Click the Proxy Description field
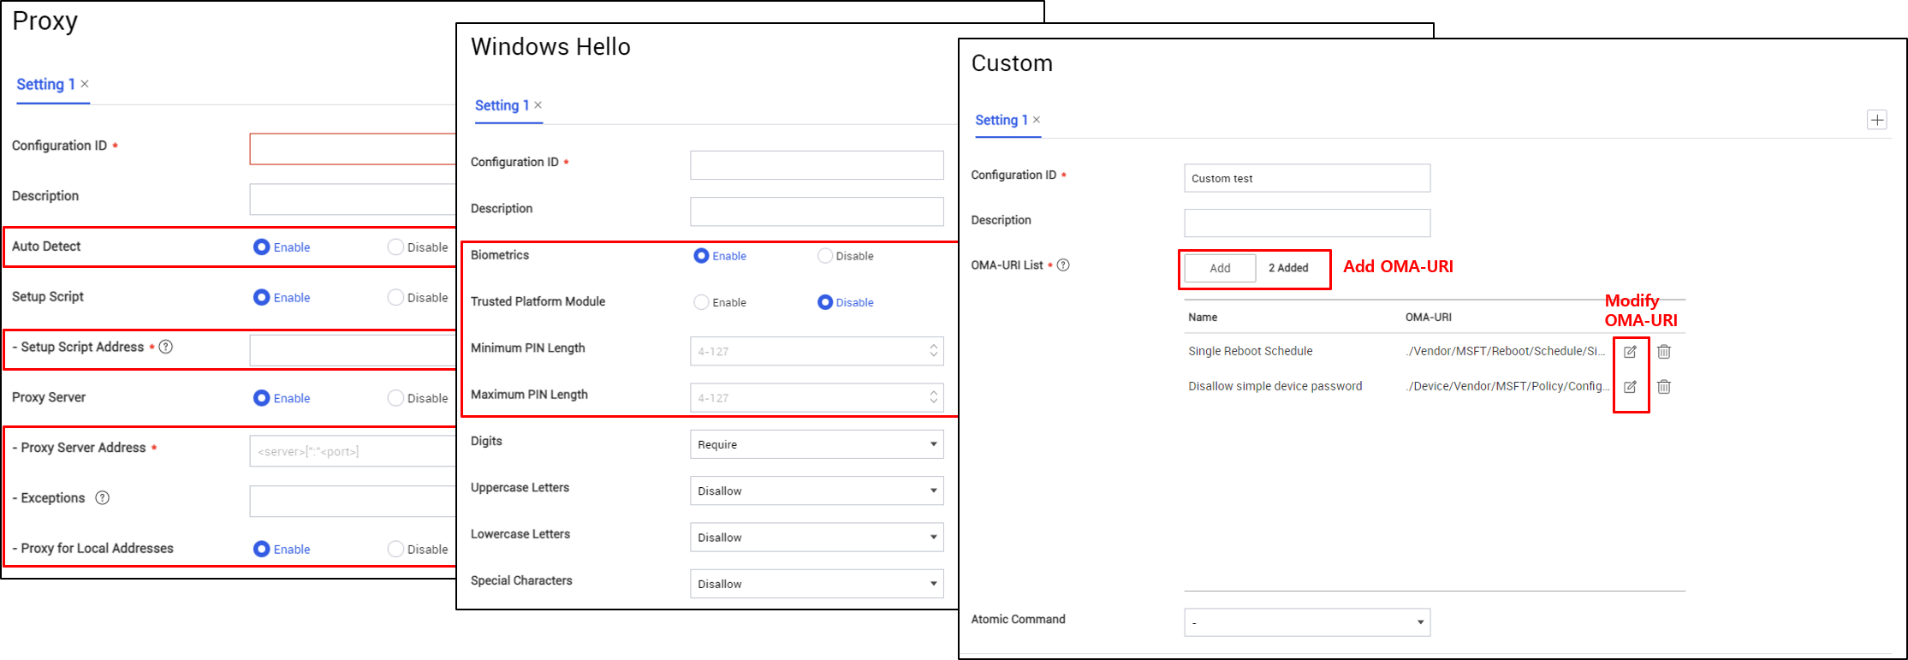 pos(353,199)
